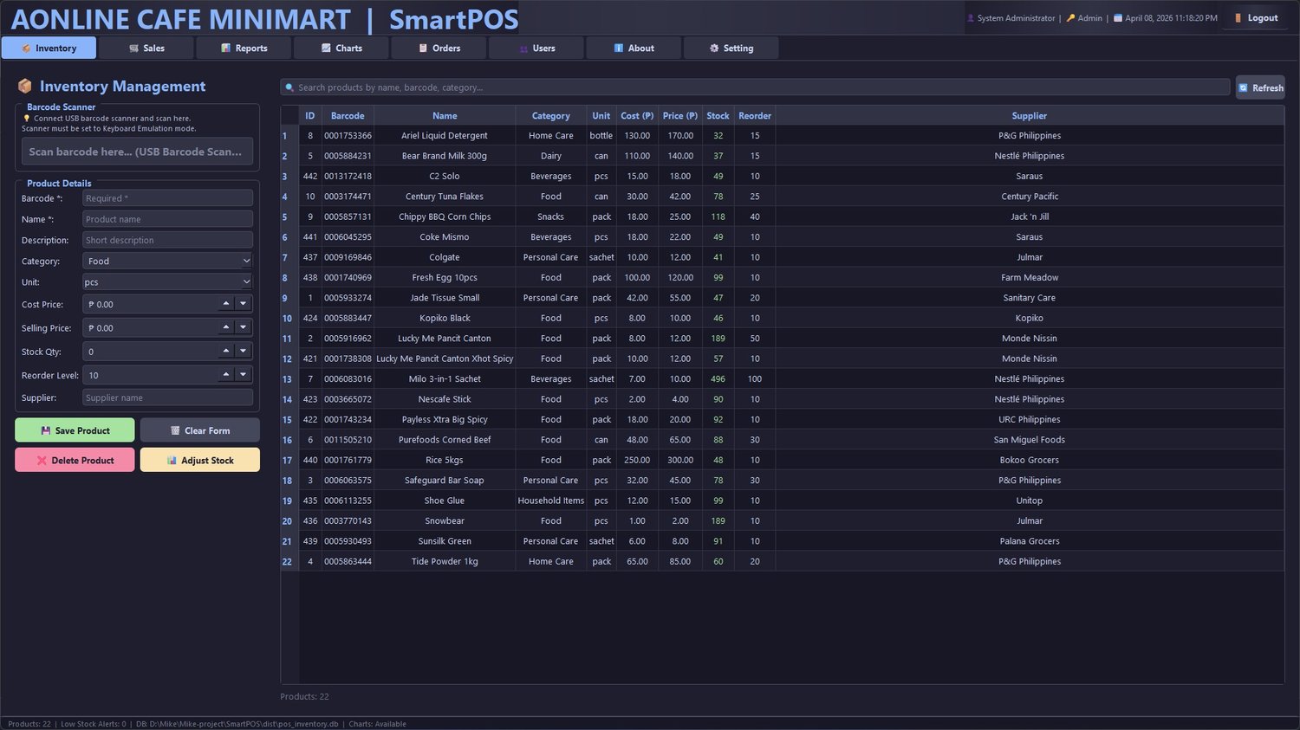Refresh the product list
The height and width of the screenshot is (730, 1300).
point(1260,87)
